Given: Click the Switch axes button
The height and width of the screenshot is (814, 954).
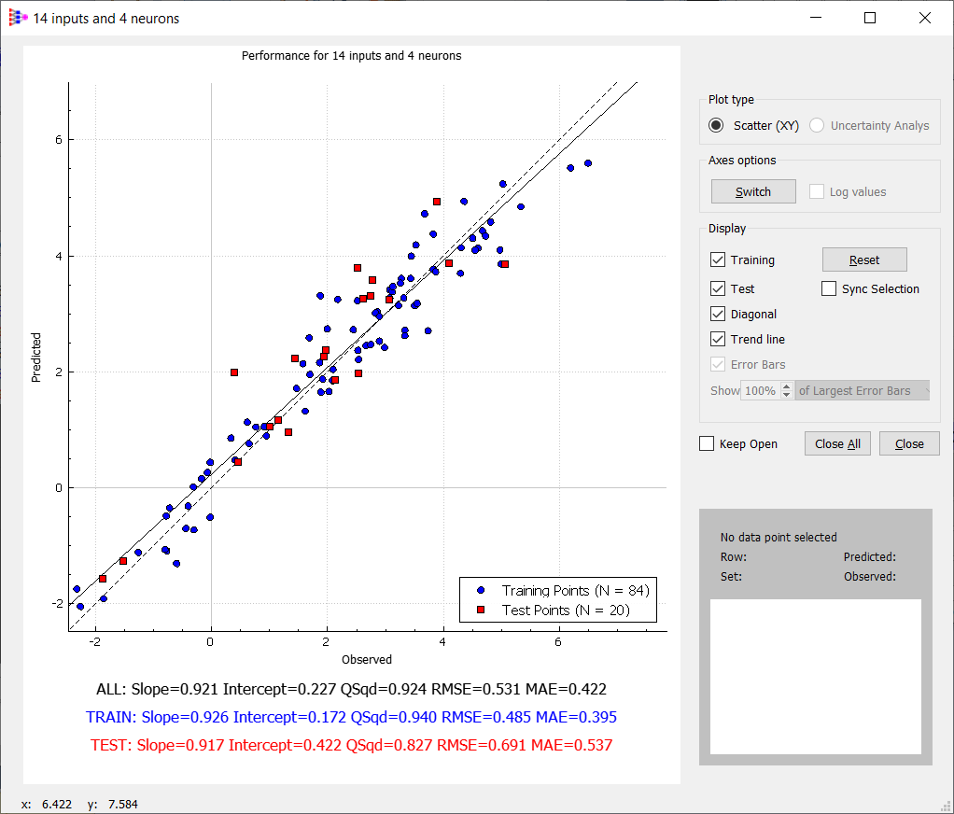Looking at the screenshot, I should [753, 191].
